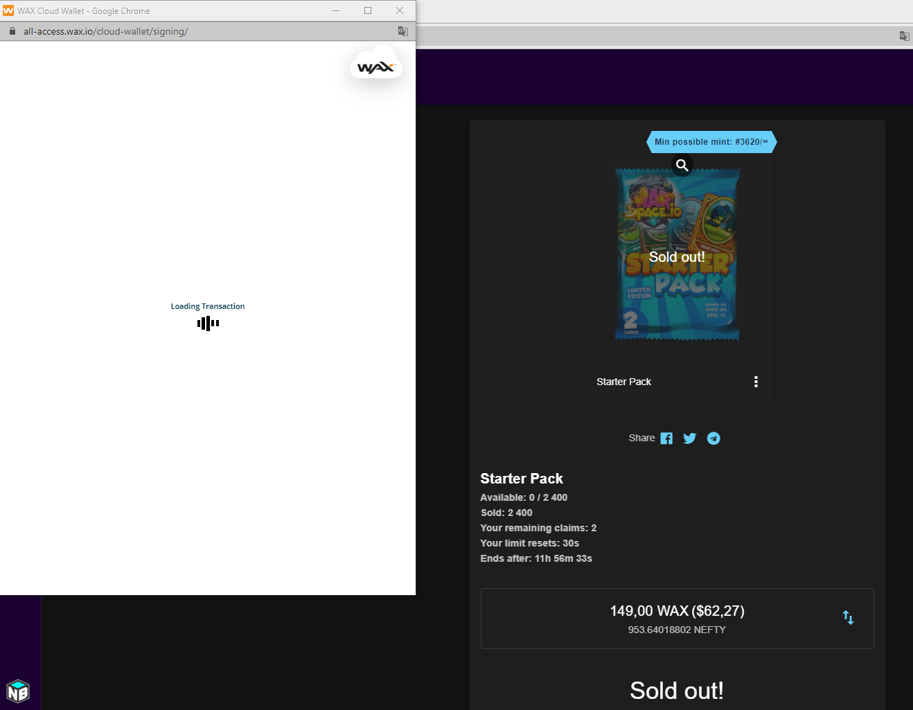Click 'Sold: 2 400' text
Viewport: 913px width, 710px height.
[506, 513]
